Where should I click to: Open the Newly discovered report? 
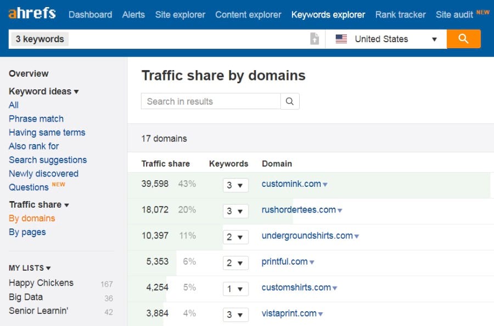[x=43, y=173]
